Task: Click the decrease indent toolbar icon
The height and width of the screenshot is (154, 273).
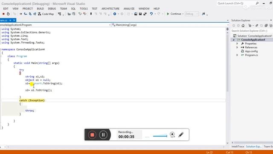Action: pos(69,14)
